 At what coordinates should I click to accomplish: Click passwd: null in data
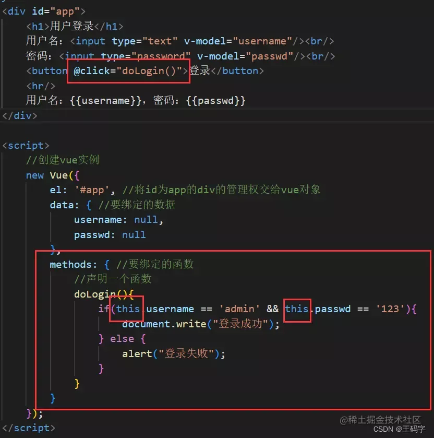point(110,234)
